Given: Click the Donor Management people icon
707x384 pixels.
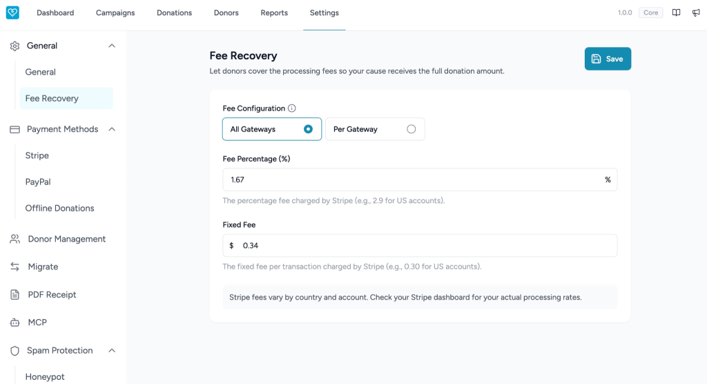Looking at the screenshot, I should click(x=15, y=239).
